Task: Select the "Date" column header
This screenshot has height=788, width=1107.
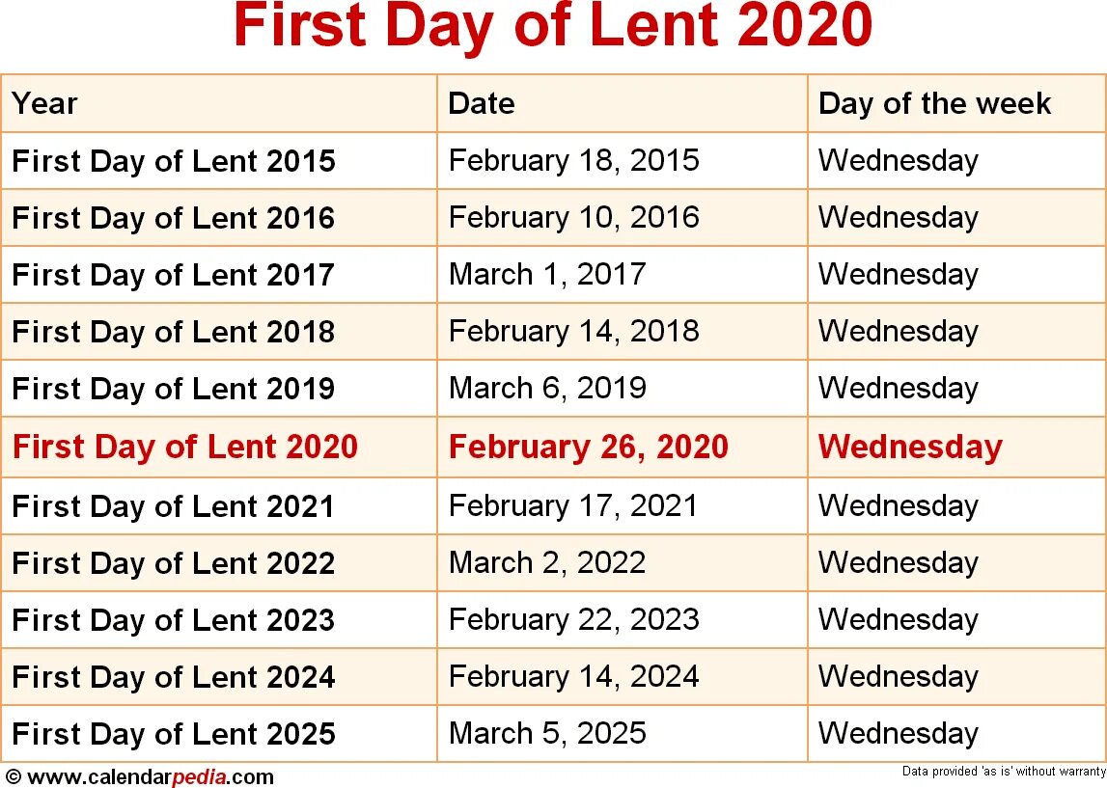Action: [x=482, y=103]
